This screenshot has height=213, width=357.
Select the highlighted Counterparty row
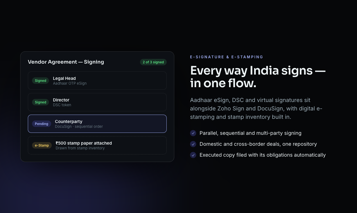(97, 124)
